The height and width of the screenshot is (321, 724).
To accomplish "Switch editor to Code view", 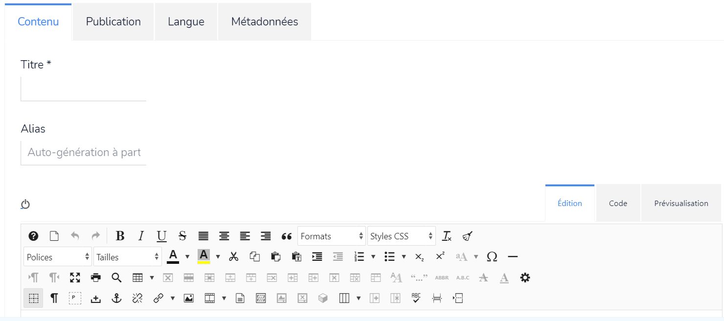I will coord(618,204).
